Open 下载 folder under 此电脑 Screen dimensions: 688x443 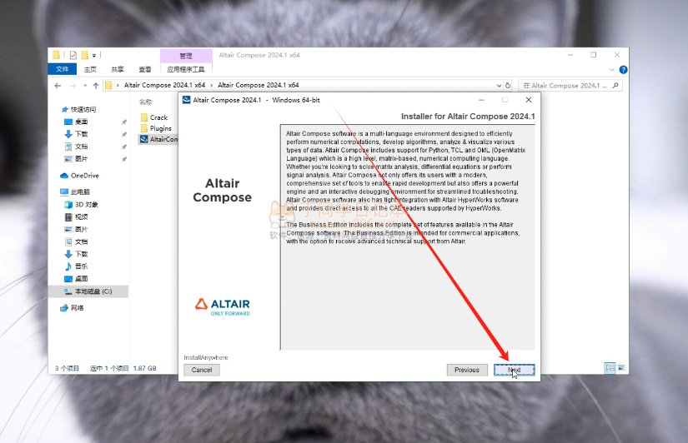click(77, 254)
